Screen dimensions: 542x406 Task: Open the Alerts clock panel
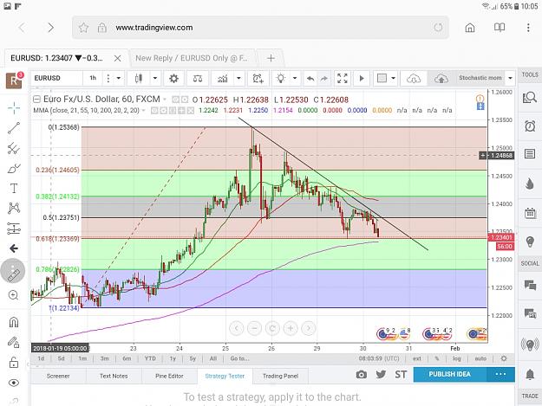530,126
